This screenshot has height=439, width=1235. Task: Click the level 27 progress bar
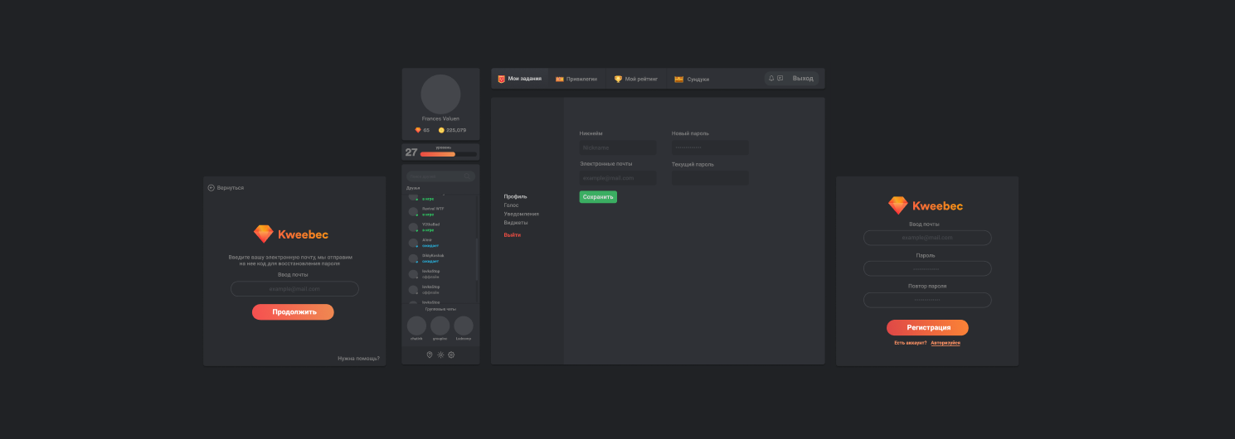pyautogui.click(x=449, y=154)
